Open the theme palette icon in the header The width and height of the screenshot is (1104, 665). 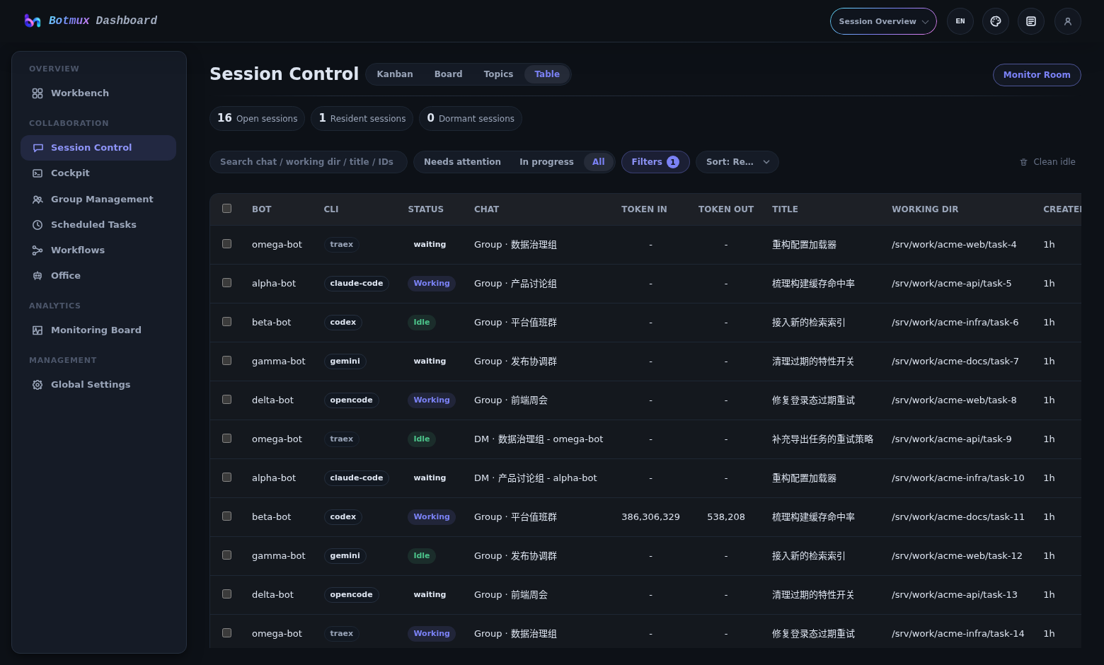(996, 21)
